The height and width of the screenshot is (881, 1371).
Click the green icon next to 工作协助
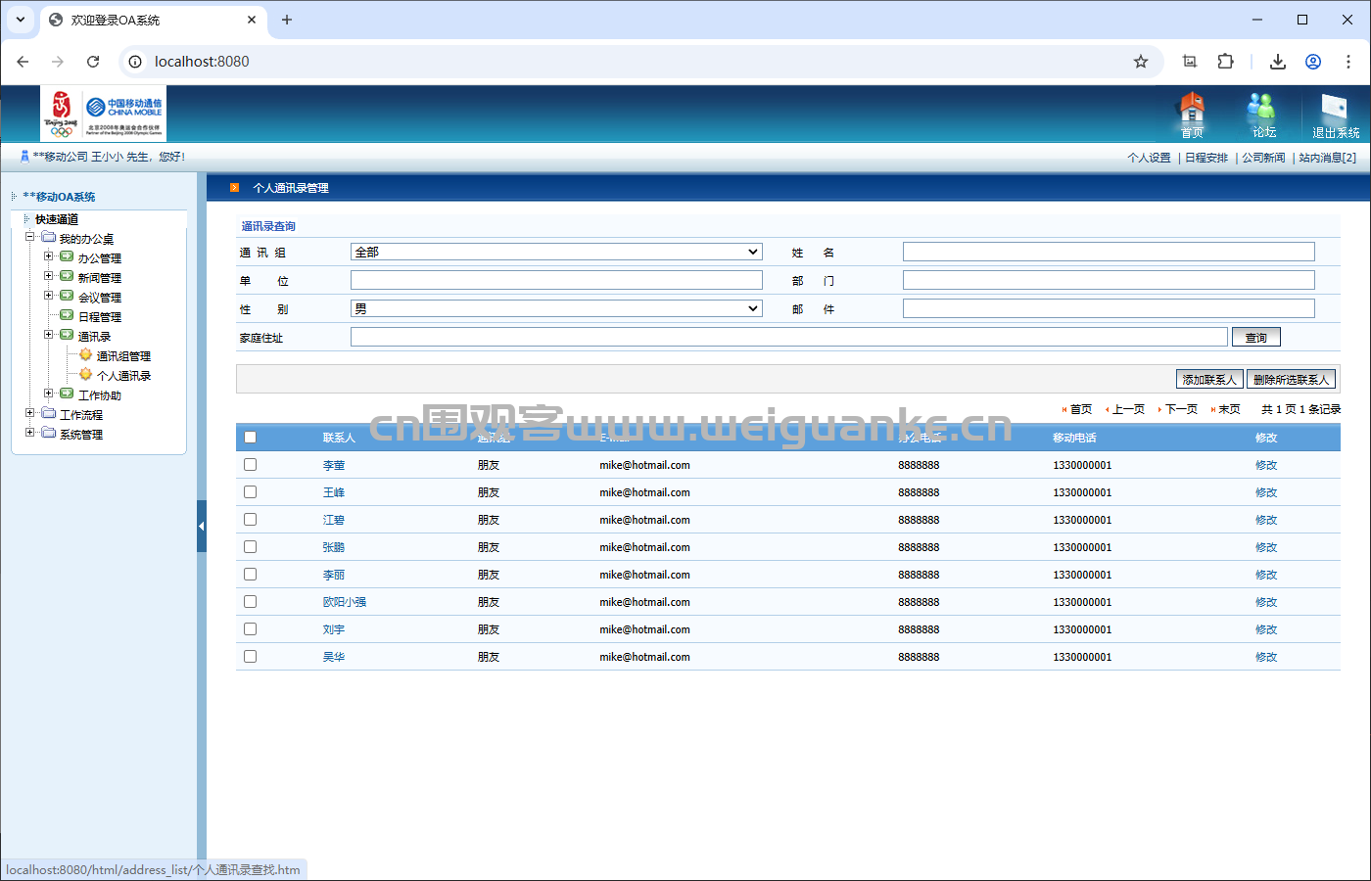(67, 394)
